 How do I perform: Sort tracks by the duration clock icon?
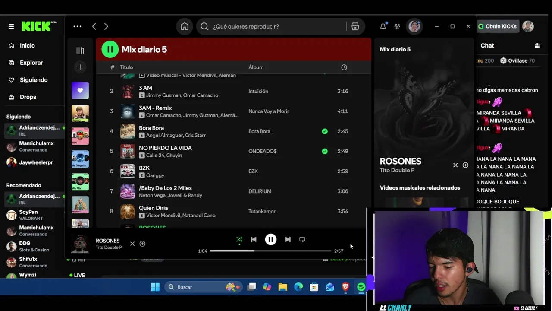[x=344, y=67]
